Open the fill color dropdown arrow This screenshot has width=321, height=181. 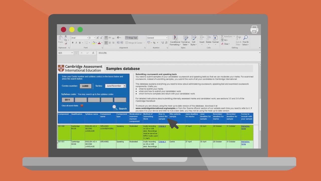(x=96, y=43)
